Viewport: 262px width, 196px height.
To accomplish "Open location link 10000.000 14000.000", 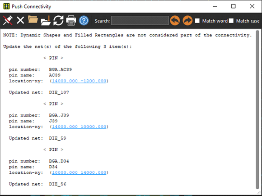I will [79, 173].
